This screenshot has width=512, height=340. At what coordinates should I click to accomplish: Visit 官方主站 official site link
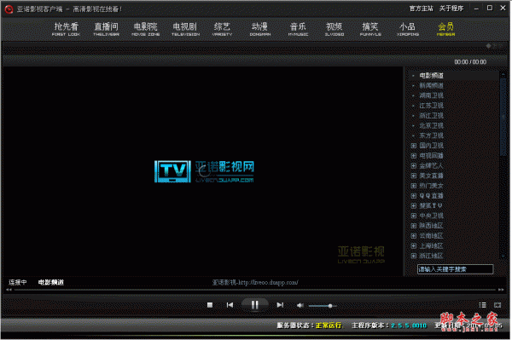422,9
